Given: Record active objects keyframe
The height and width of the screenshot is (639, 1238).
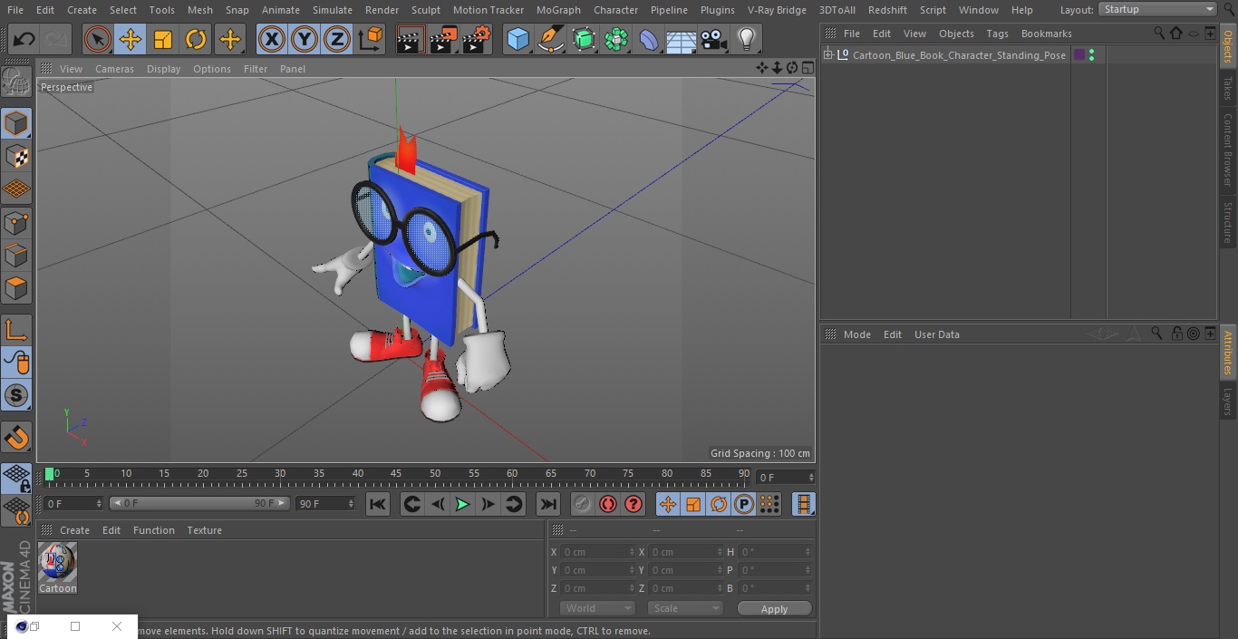Looking at the screenshot, I should coord(583,505).
